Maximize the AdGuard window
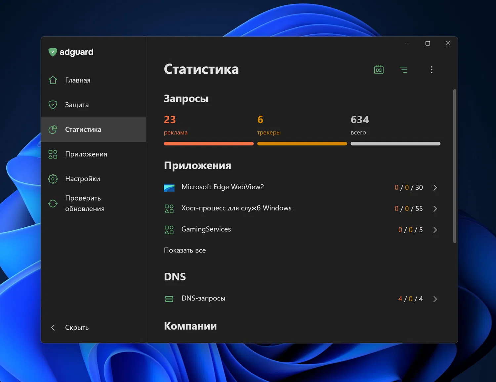The image size is (496, 382). click(428, 43)
